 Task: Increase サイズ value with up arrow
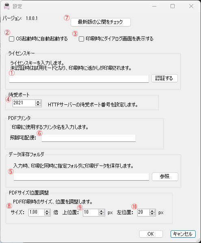pyautogui.click(x=47, y=211)
